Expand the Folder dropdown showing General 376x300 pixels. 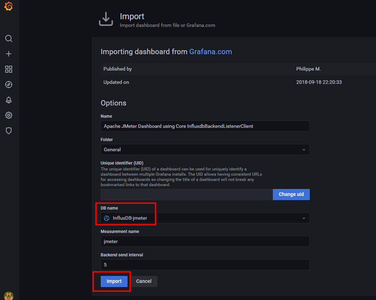coord(205,149)
